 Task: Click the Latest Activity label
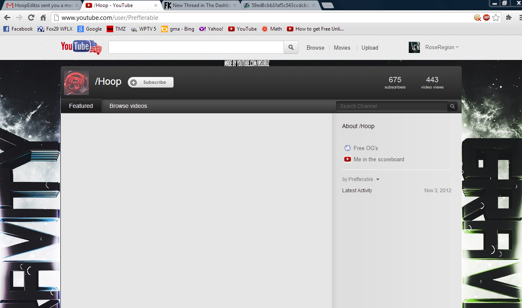[357, 191]
